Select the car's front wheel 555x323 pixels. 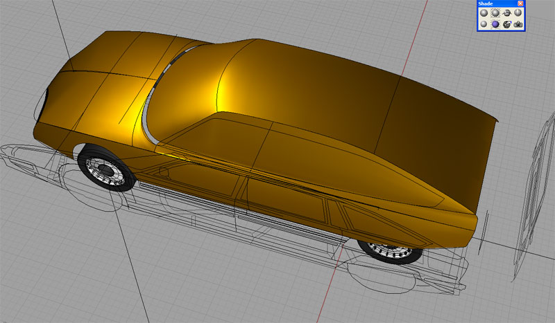point(106,168)
